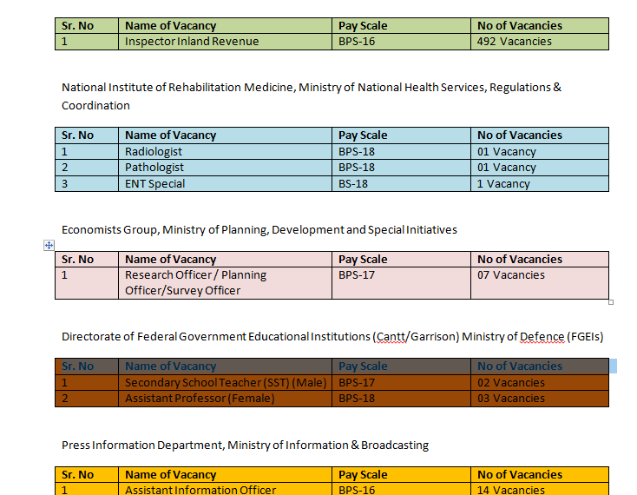Image resolution: width=637 pixels, height=495 pixels.
Task: Click 'BPS-18' in Assistant Professor row
Action: (x=401, y=399)
